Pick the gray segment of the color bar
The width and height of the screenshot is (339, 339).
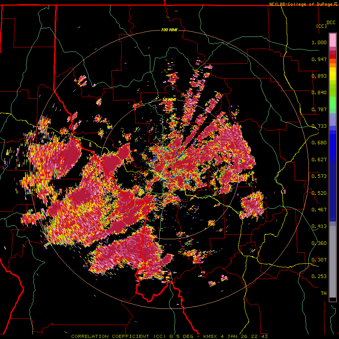333,262
